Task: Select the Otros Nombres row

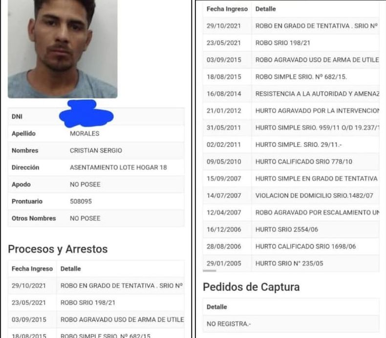Action: point(96,218)
